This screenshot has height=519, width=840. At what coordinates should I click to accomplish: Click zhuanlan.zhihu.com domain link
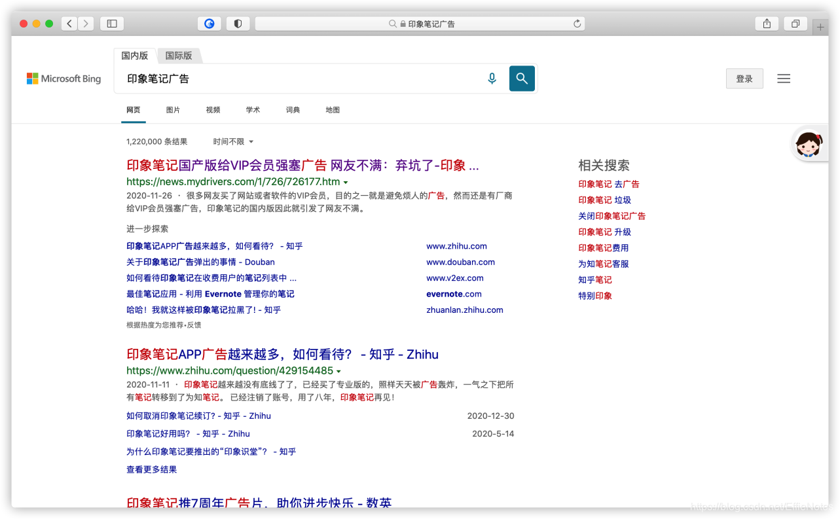point(465,310)
